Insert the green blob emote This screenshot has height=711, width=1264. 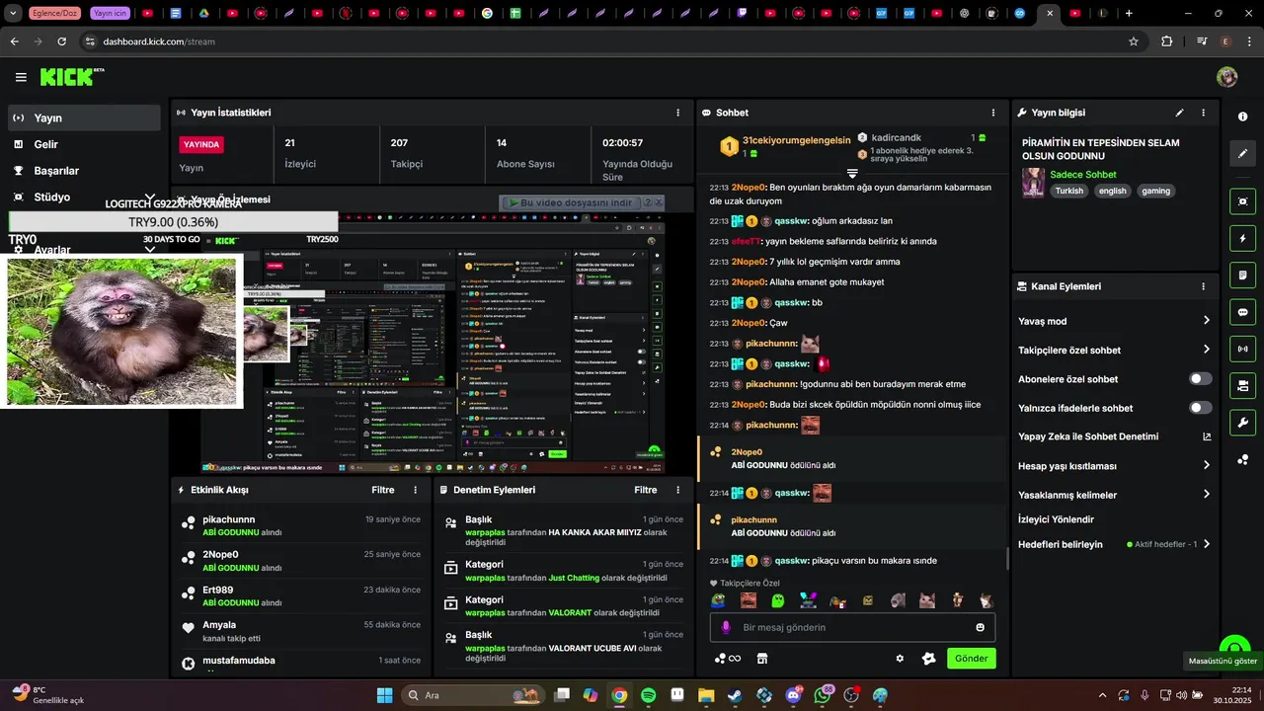click(778, 600)
